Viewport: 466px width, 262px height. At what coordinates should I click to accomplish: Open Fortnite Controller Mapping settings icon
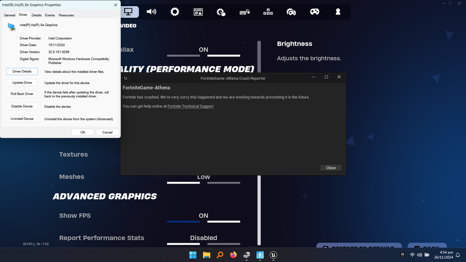(x=268, y=12)
